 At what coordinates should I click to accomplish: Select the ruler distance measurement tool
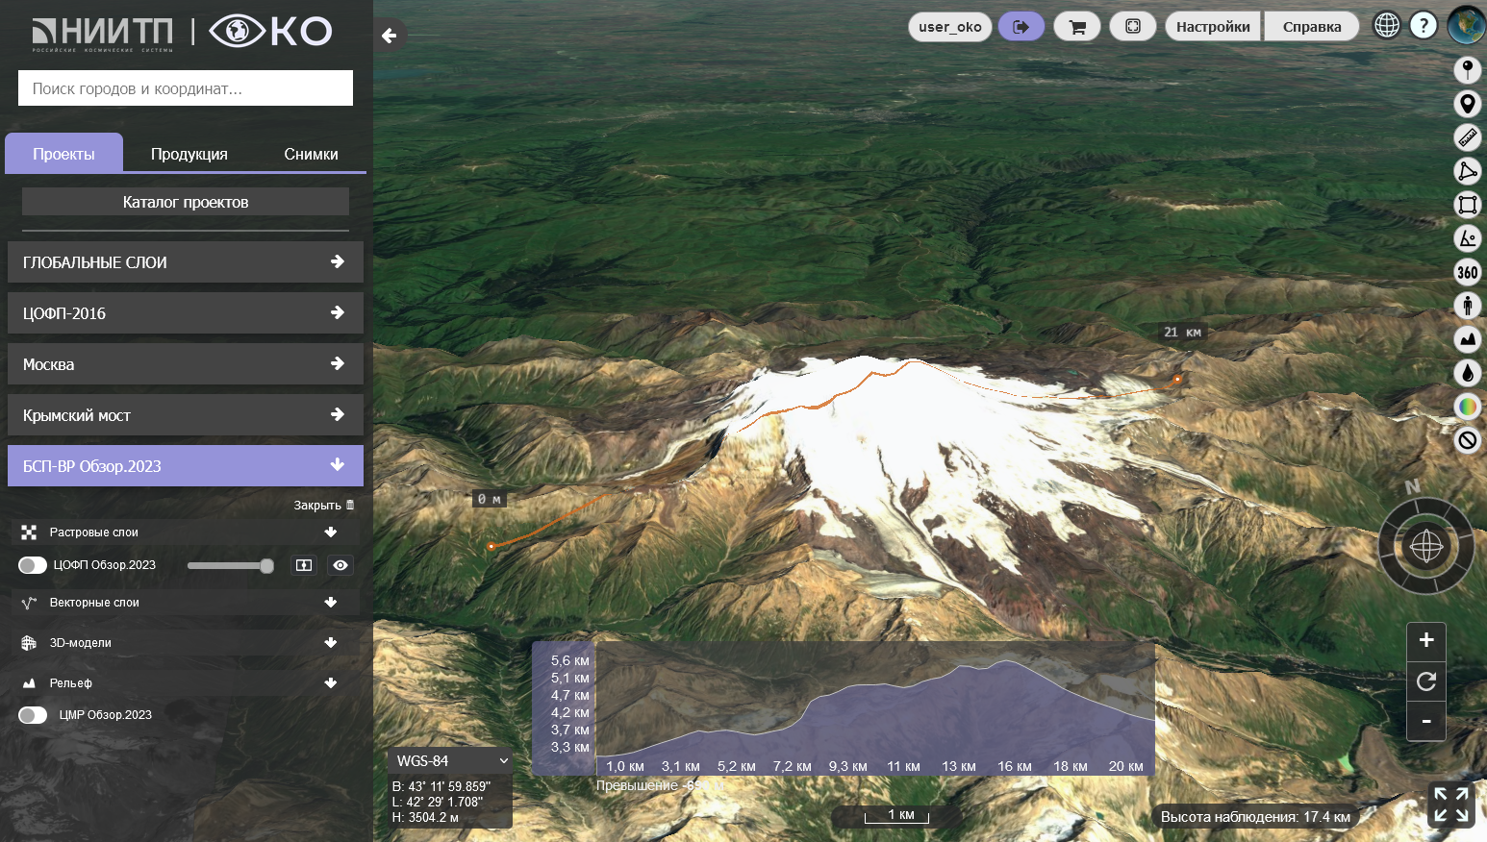1467,137
